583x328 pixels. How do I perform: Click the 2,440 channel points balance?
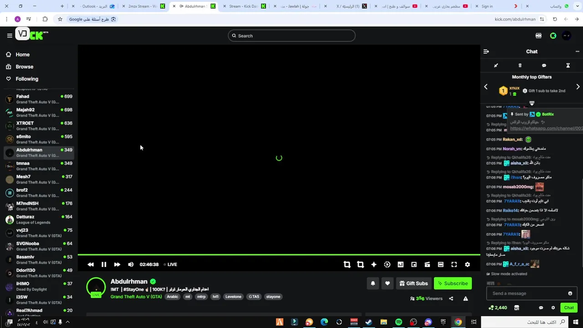pyautogui.click(x=497, y=307)
